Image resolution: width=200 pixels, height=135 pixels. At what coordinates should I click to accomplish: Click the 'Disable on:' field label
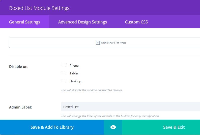pyautogui.click(x=19, y=67)
